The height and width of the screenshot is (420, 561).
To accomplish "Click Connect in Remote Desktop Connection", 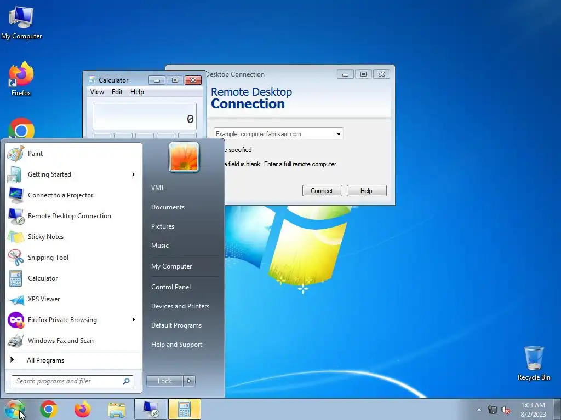I will (322, 191).
